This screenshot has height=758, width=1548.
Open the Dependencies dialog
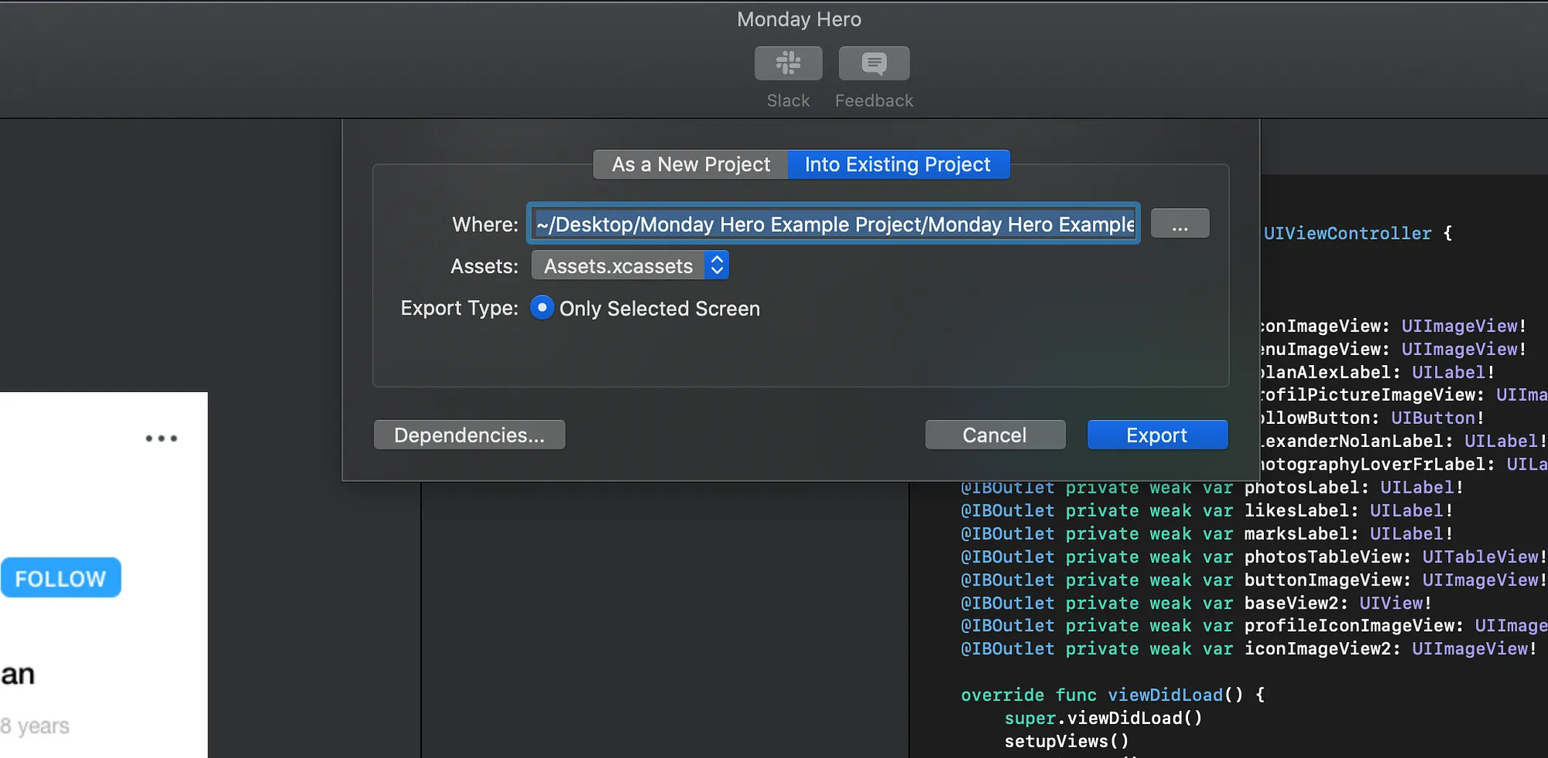coord(469,435)
